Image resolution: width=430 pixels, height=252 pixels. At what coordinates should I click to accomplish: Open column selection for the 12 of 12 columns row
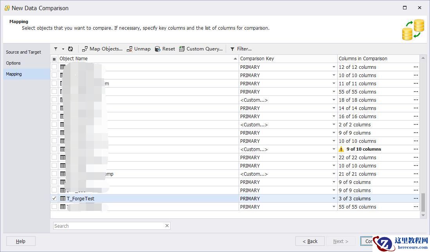(416, 67)
